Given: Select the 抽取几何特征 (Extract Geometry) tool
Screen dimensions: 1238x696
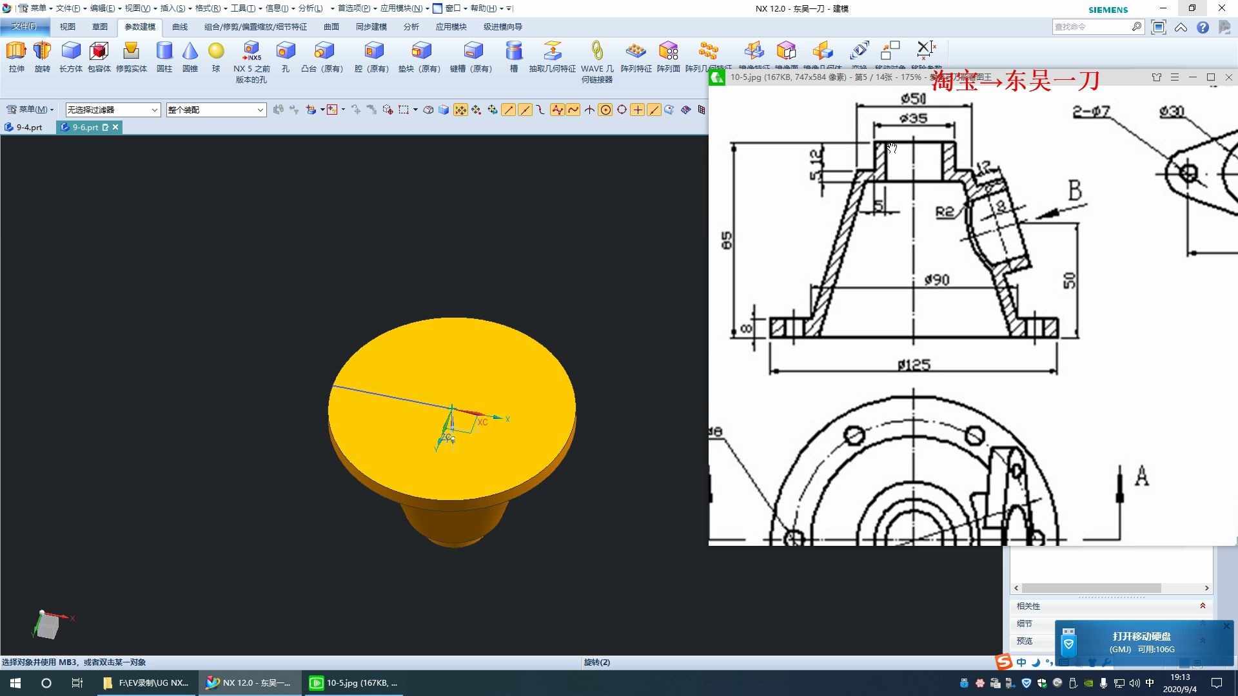Looking at the screenshot, I should coord(552,52).
